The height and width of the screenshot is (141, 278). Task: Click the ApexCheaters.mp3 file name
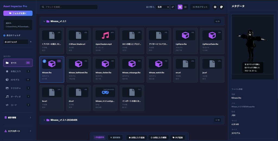[103, 44]
